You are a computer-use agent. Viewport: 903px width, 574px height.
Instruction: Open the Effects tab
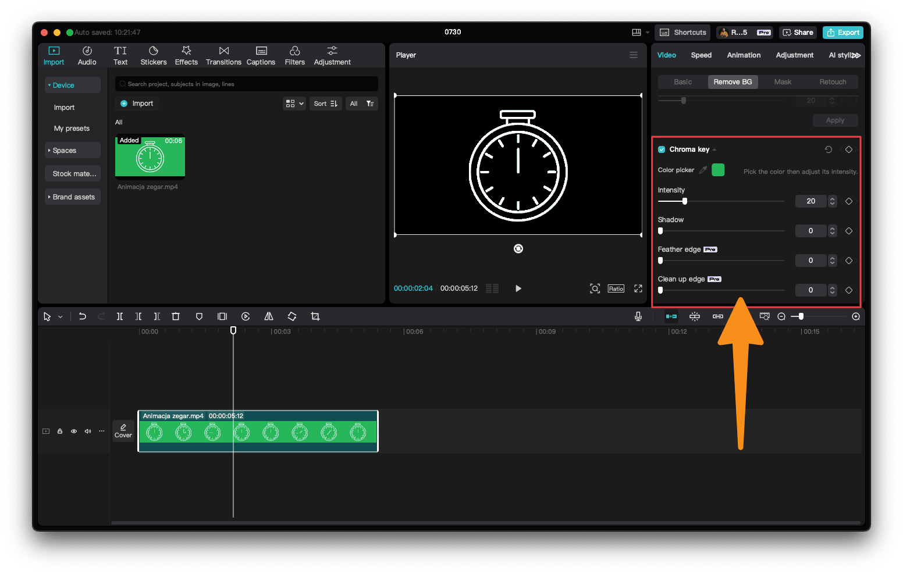(186, 56)
